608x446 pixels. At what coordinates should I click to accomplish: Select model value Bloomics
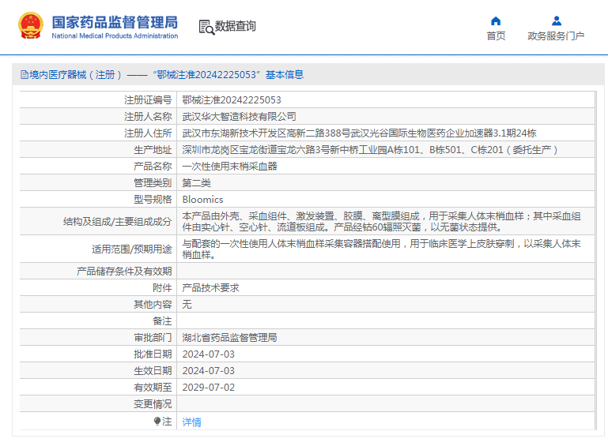pyautogui.click(x=202, y=200)
